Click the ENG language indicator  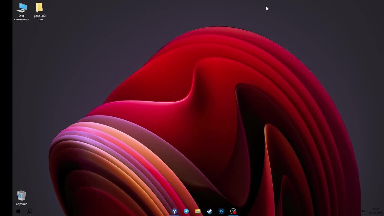click(363, 211)
